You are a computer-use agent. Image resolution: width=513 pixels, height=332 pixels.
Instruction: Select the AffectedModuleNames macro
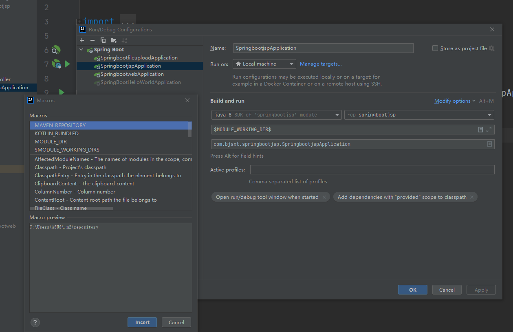tap(111, 159)
